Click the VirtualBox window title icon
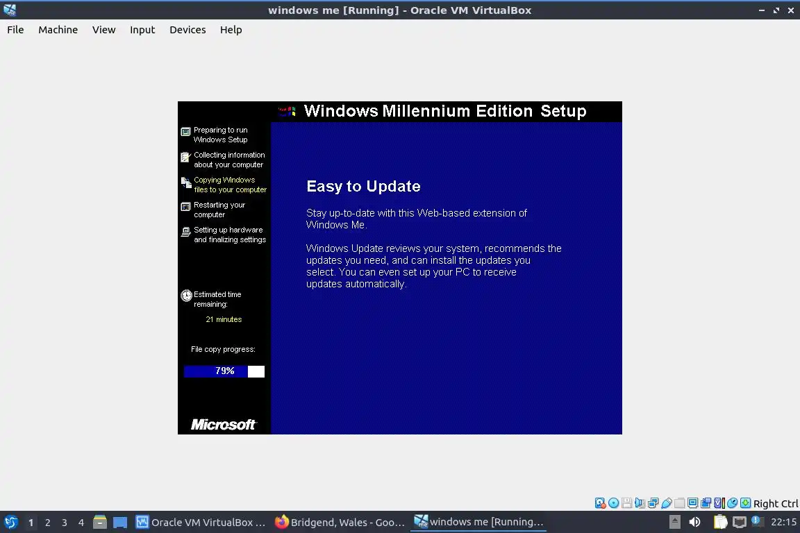The width and height of the screenshot is (800, 533). [x=9, y=10]
